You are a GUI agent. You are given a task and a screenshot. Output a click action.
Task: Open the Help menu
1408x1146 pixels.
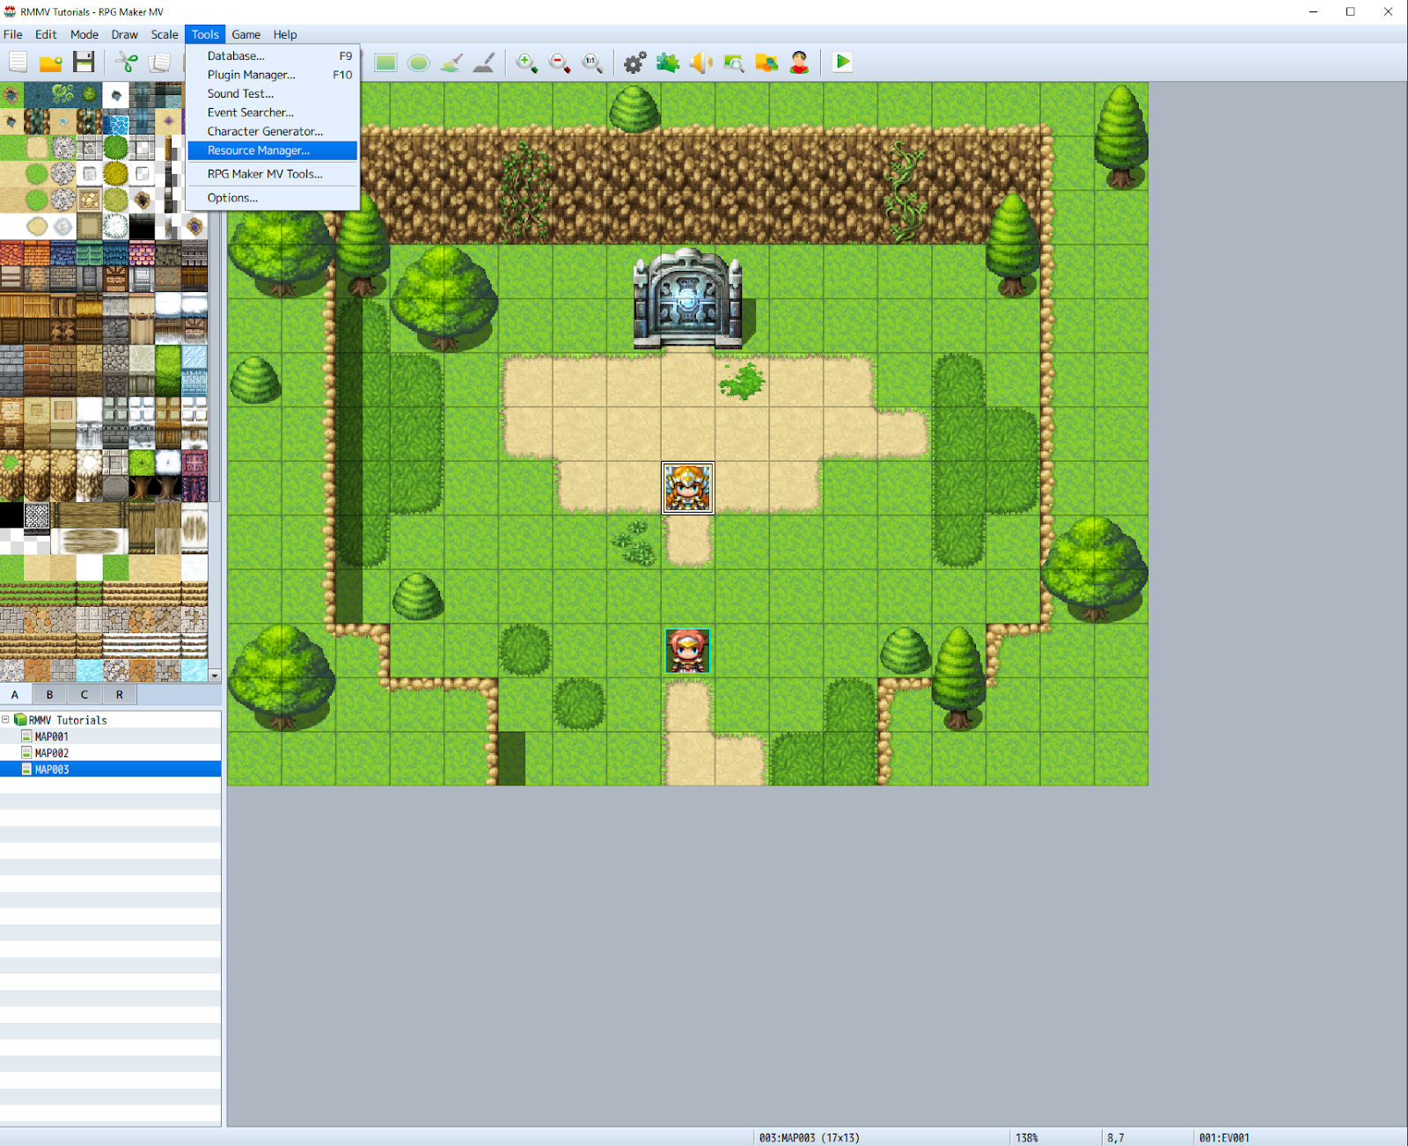285,34
